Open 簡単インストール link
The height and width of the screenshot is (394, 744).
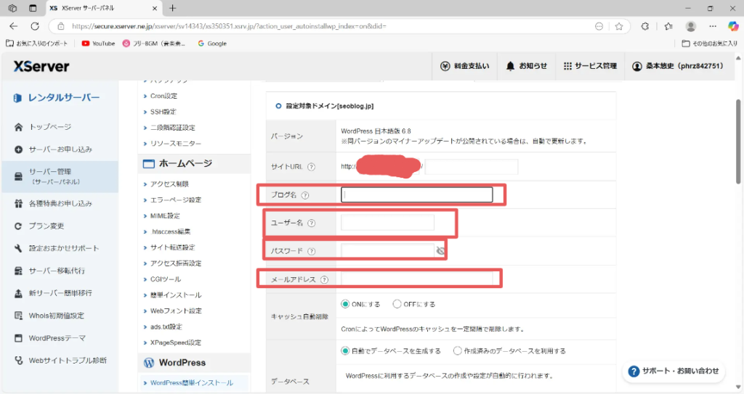pos(176,295)
